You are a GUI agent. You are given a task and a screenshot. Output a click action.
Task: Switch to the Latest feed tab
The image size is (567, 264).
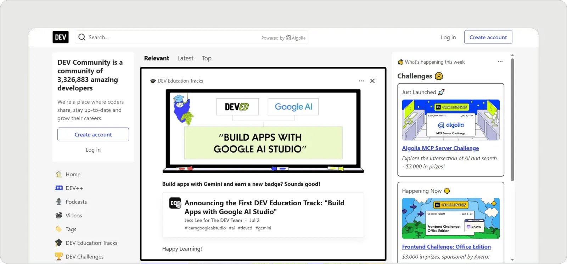point(185,58)
